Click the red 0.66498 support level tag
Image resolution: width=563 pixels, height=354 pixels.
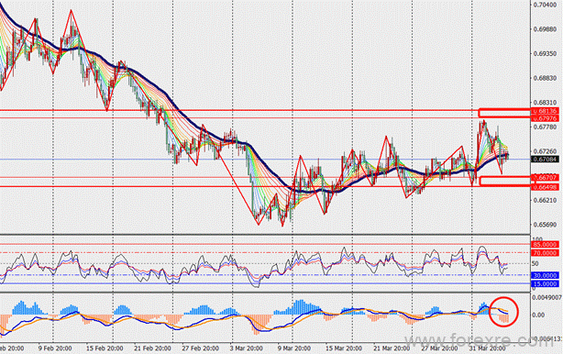[x=546, y=187]
